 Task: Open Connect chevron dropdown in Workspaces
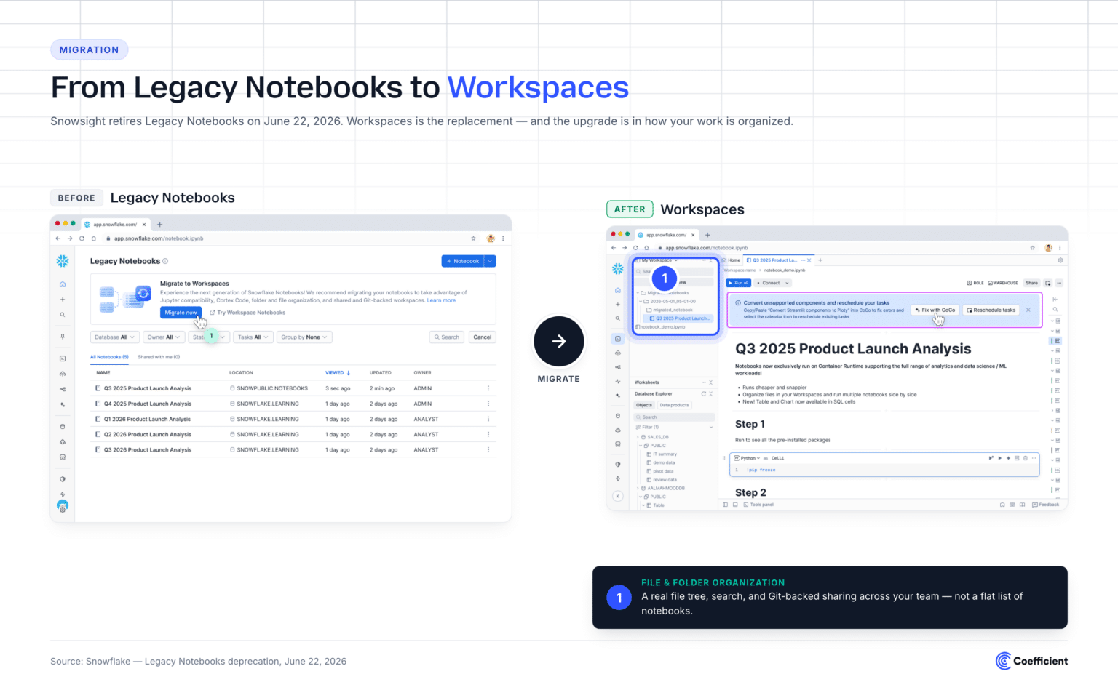787,283
